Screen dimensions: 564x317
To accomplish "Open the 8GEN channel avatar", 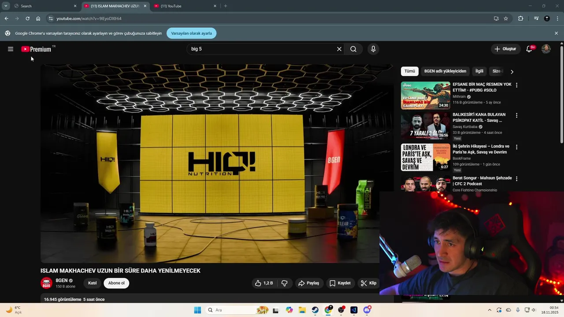I will 47,283.
